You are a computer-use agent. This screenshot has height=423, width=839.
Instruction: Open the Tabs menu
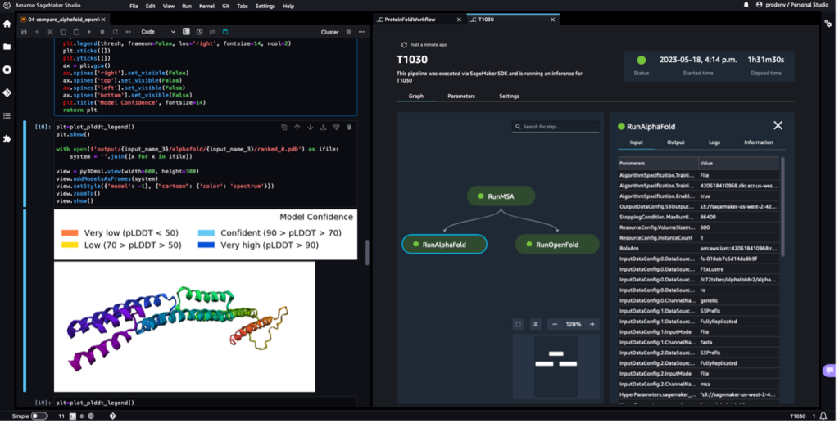pos(243,6)
